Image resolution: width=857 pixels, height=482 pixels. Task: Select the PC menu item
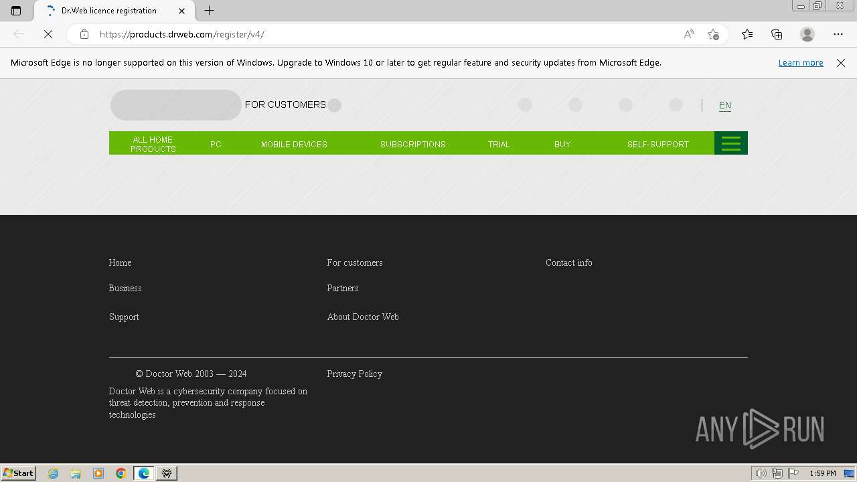(x=216, y=144)
